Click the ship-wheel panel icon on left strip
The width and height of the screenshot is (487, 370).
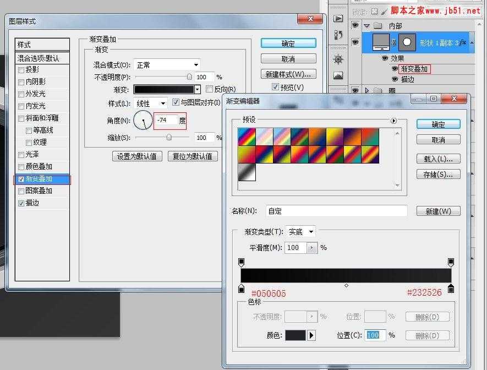pos(338,58)
